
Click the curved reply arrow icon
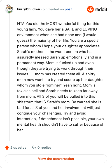(34, 148)
